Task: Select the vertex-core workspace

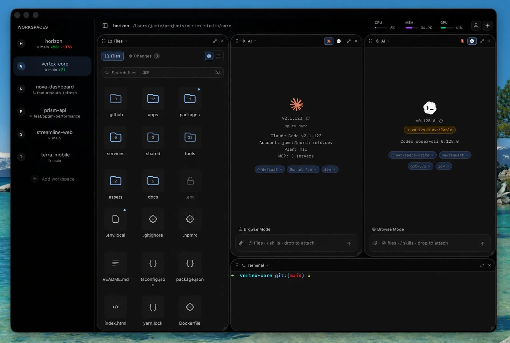Action: [52, 66]
